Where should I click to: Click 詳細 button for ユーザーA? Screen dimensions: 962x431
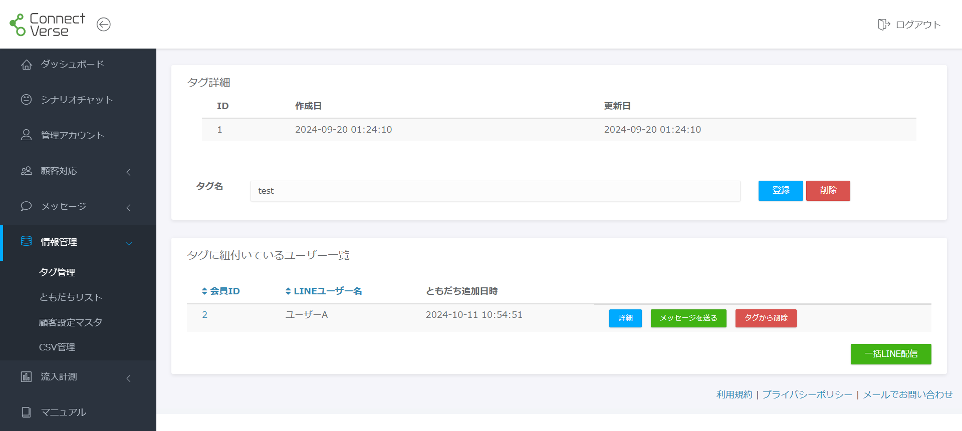625,318
